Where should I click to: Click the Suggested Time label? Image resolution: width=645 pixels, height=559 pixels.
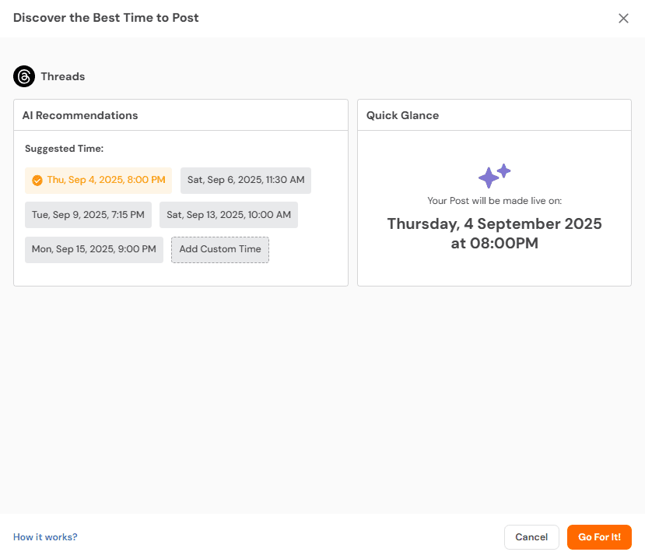64,148
